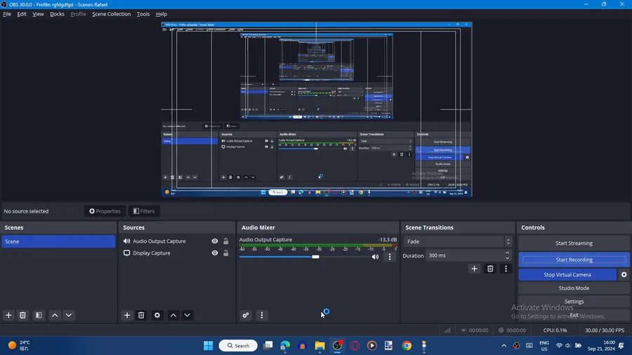The image size is (632, 355).
Task: Mute Audio Output Capture speaker icon
Action: pos(375,257)
